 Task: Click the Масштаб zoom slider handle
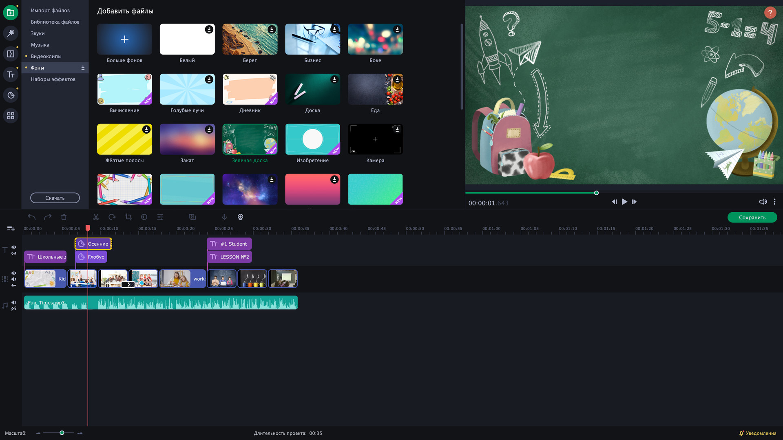tap(62, 433)
